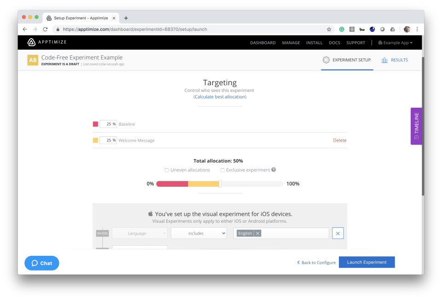This screenshot has width=442, height=300.
Task: Remove the English language tag
Action: [x=258, y=233]
